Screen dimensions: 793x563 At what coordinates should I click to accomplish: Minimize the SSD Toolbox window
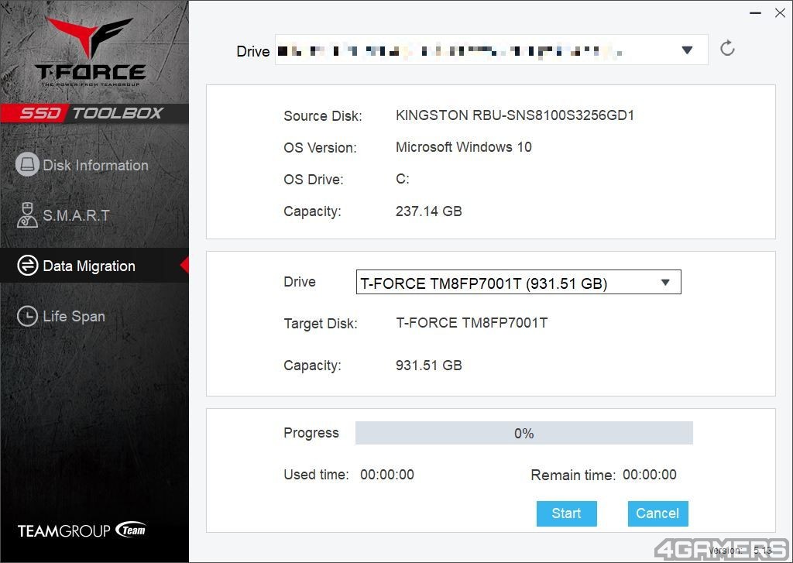[755, 12]
